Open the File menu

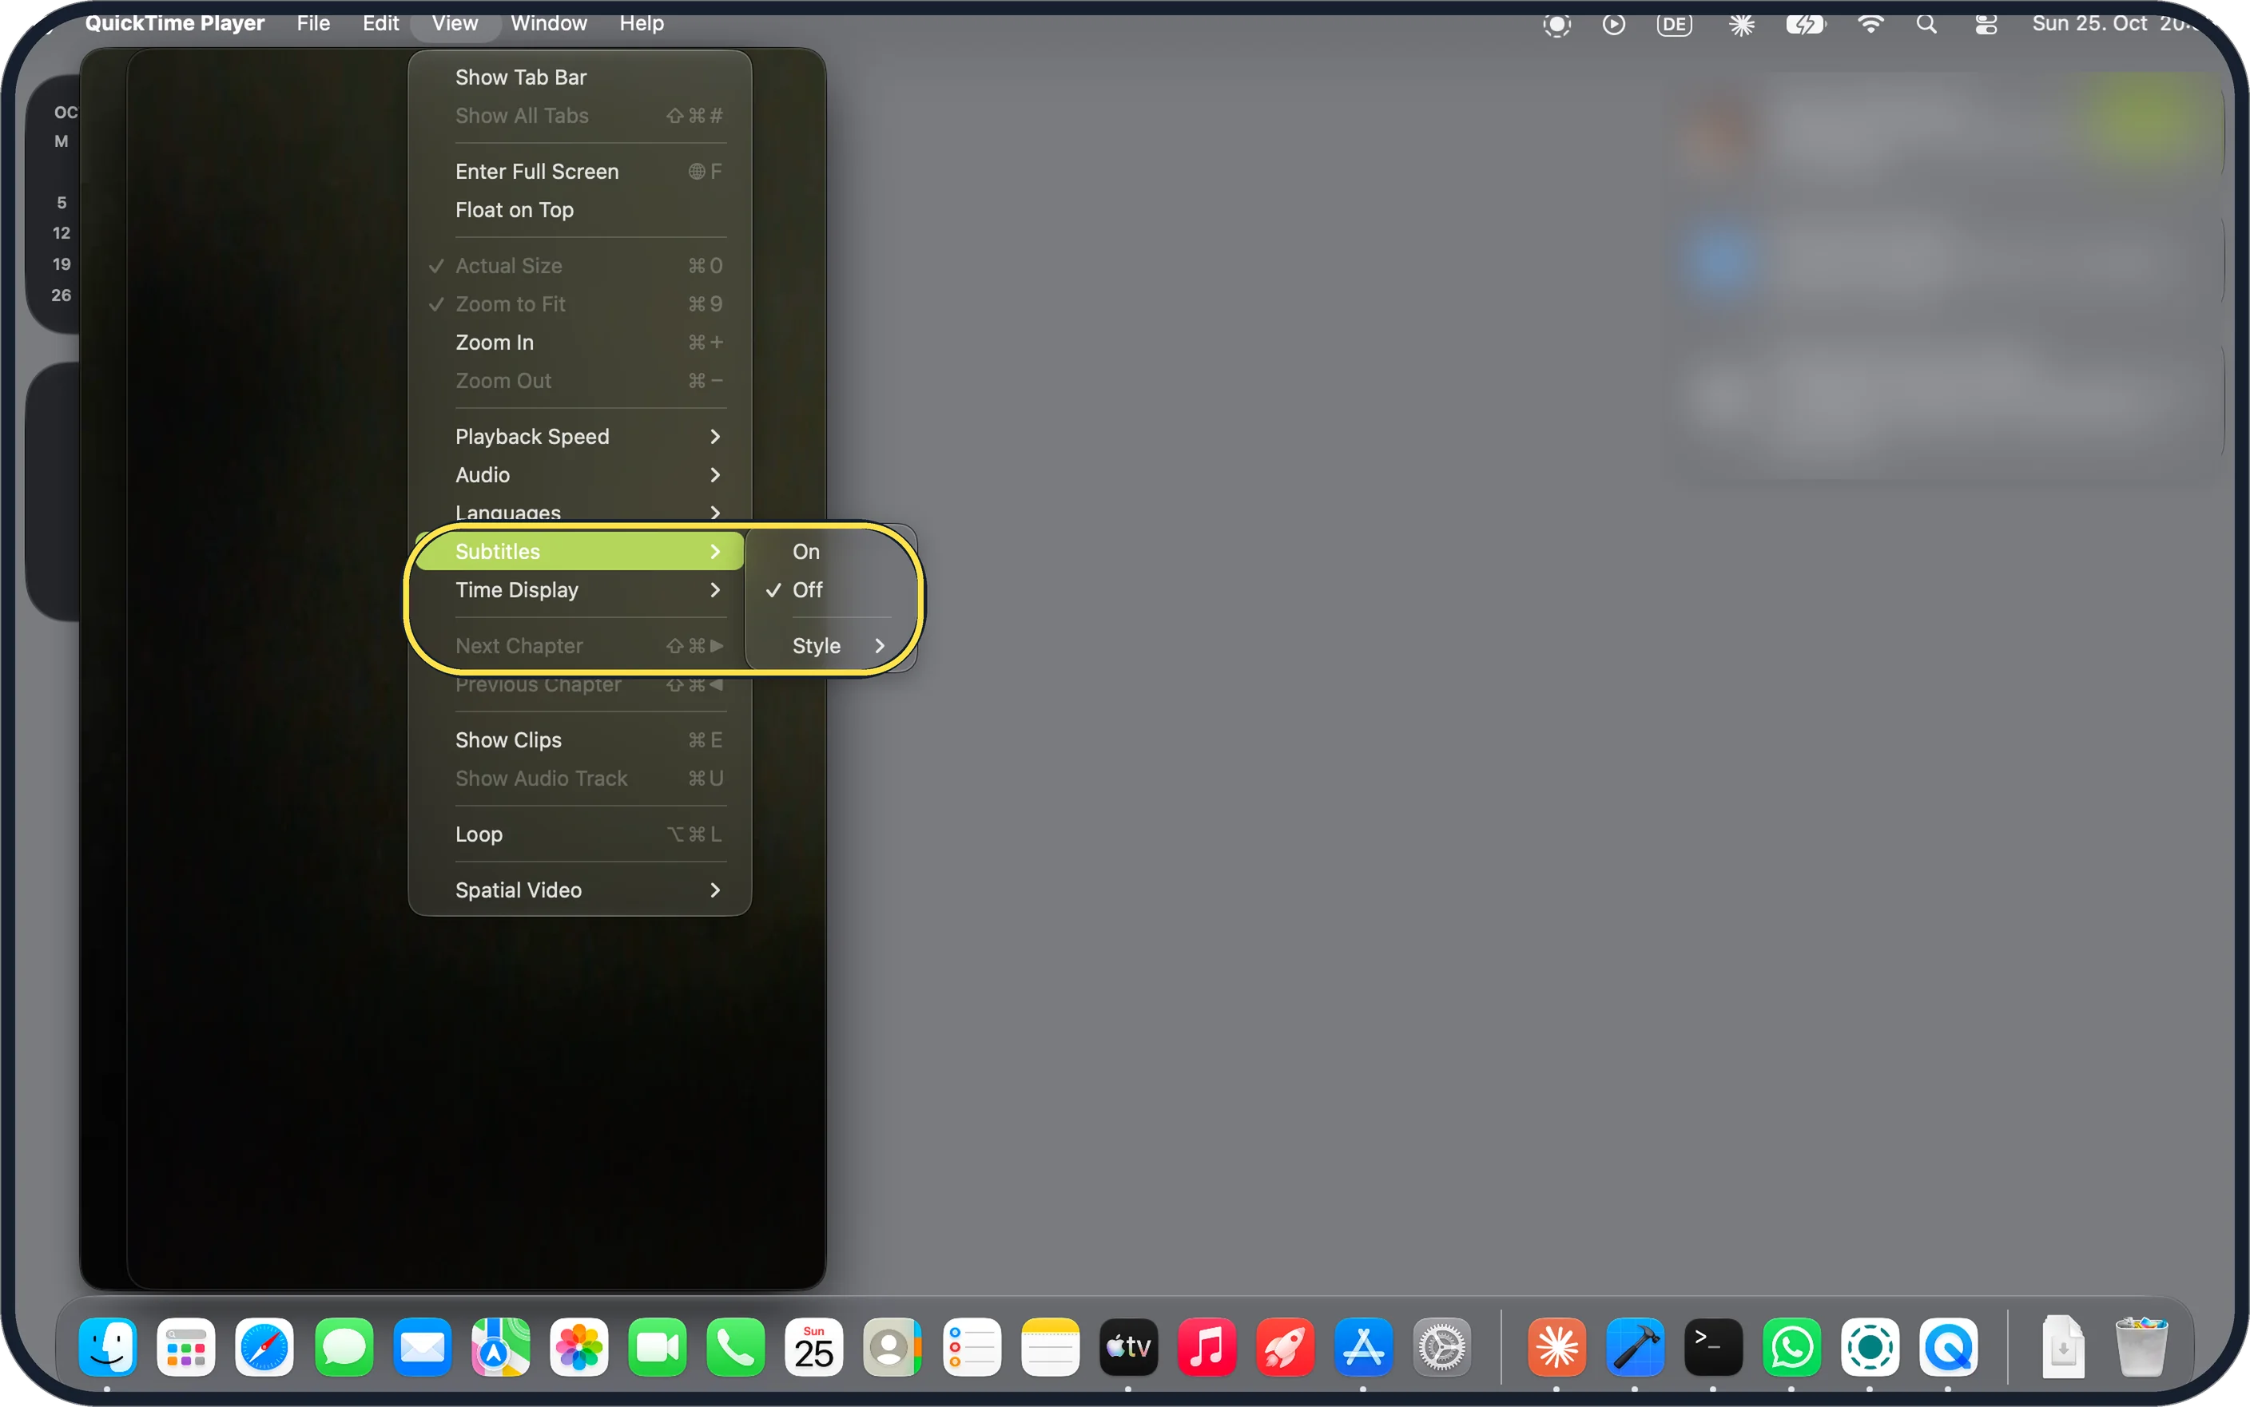point(314,23)
